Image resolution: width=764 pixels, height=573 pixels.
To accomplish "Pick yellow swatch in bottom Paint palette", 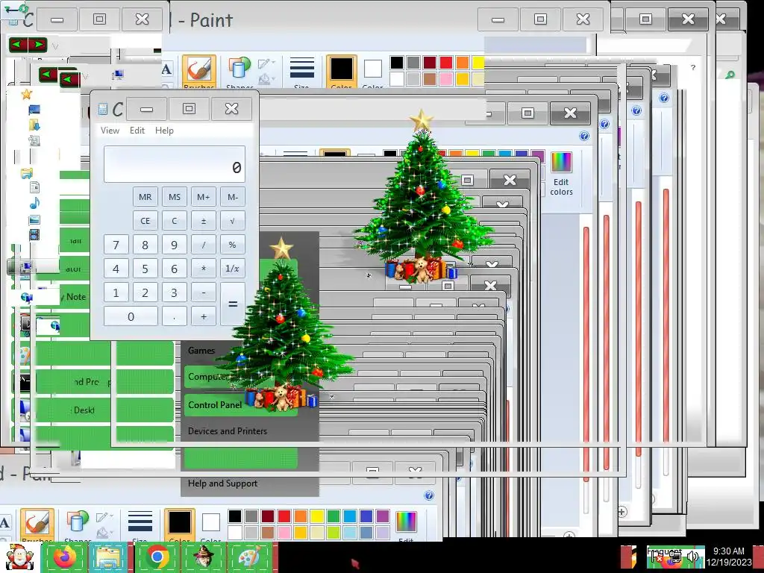I will [316, 516].
